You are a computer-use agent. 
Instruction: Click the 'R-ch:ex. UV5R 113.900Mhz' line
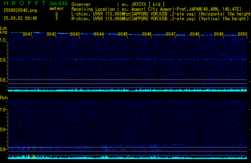click(x=160, y=19)
